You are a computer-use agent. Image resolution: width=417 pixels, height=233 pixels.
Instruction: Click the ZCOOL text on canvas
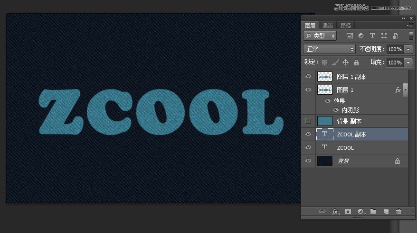(x=161, y=112)
